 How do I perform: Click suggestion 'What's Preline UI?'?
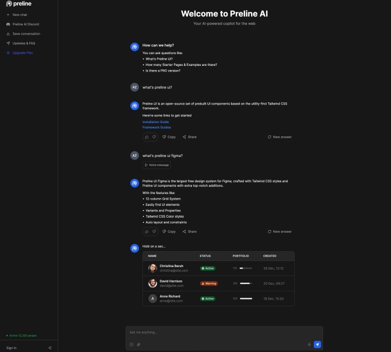point(159,59)
